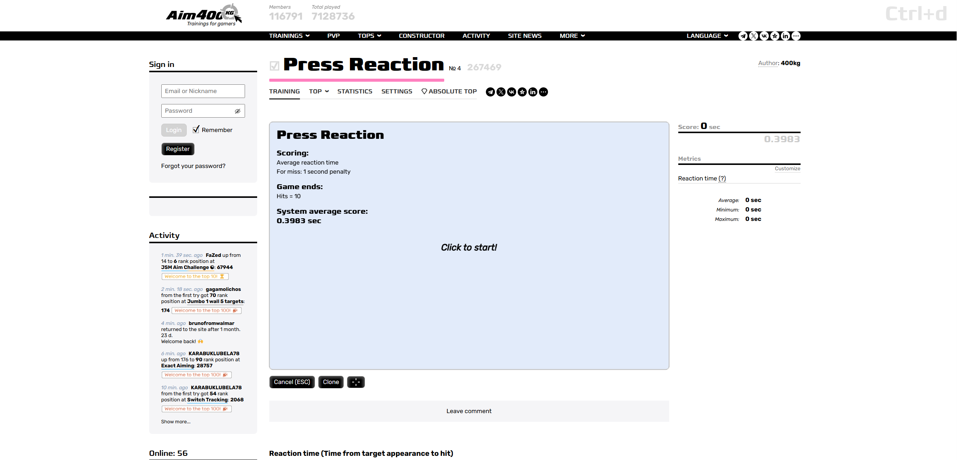Share training via VK icon beside Absolute Top
Image resolution: width=957 pixels, height=460 pixels.
[511, 92]
